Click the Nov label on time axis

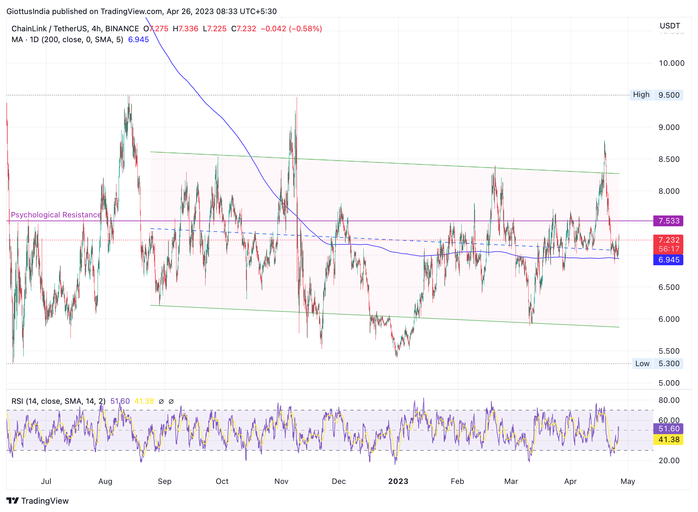[x=281, y=481]
